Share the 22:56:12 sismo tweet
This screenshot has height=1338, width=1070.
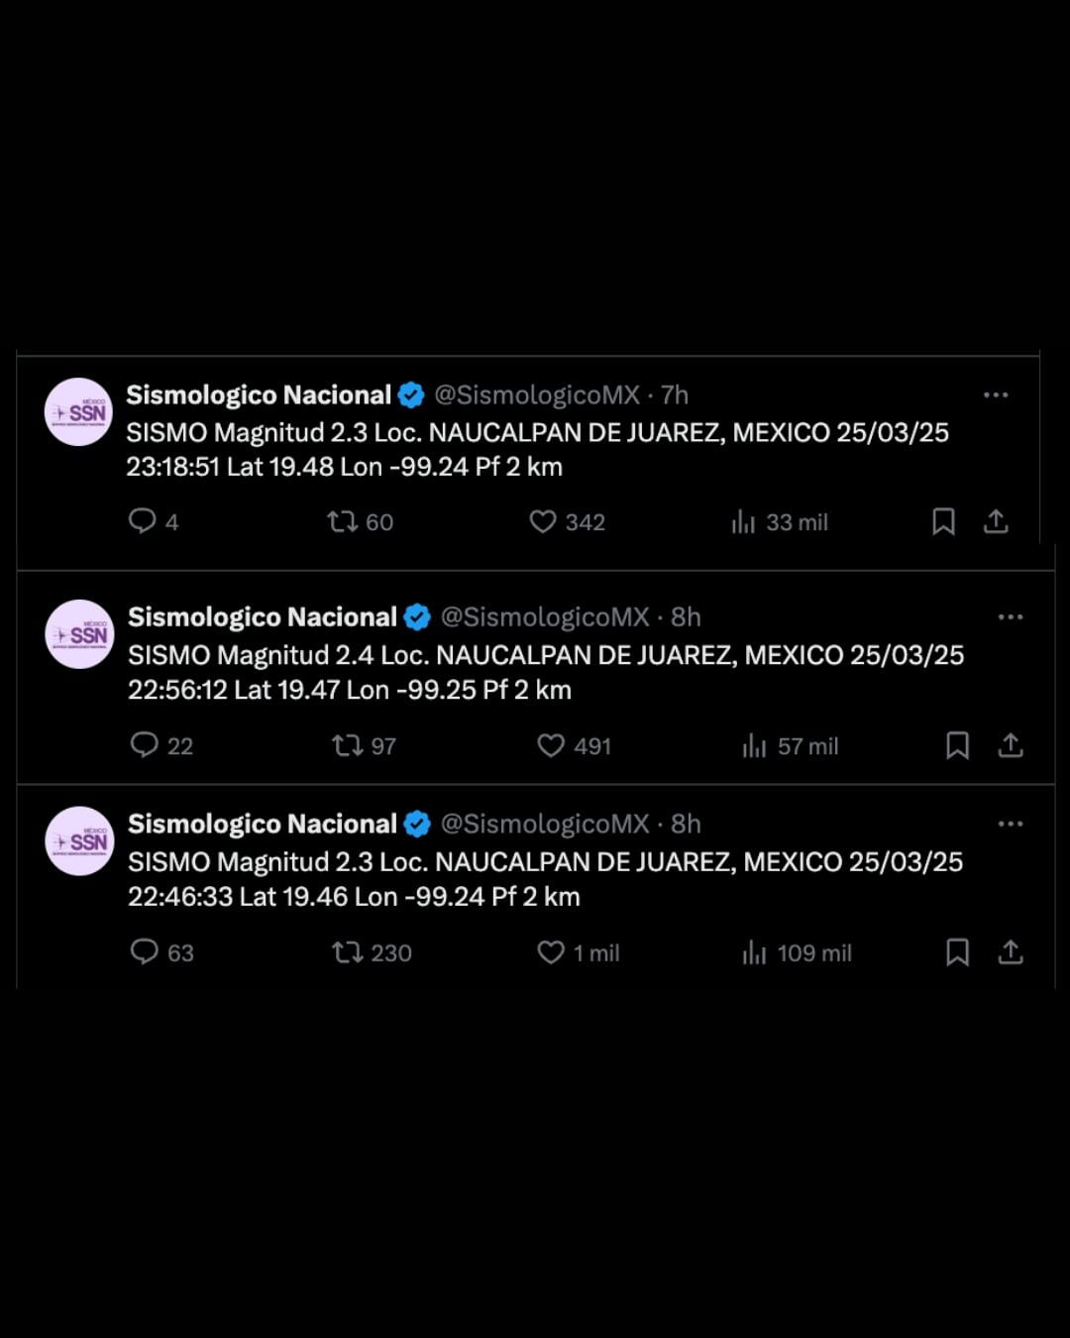pos(1011,745)
